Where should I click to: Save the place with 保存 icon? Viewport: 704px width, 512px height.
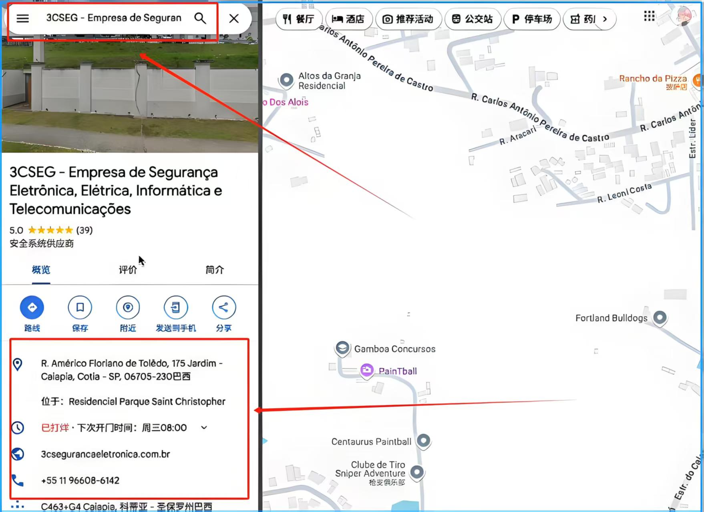coord(80,307)
